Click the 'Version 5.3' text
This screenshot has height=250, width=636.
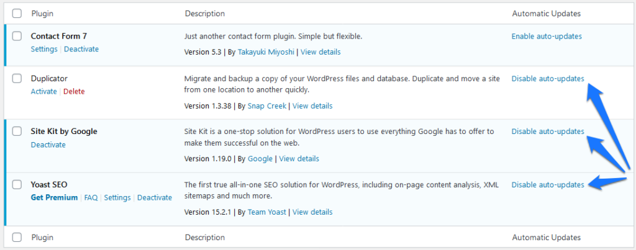(202, 52)
